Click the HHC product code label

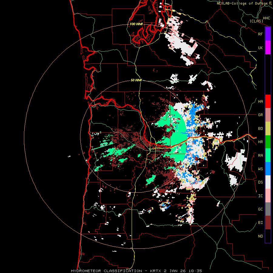(x=266, y=18)
